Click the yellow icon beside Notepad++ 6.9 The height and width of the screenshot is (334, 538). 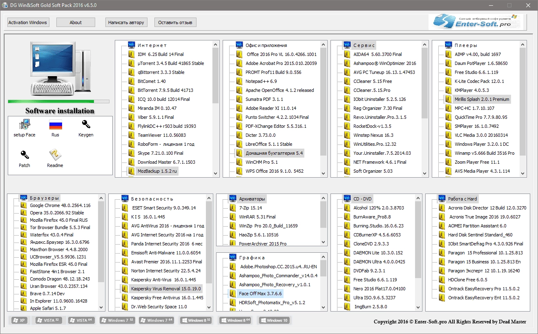239,81
